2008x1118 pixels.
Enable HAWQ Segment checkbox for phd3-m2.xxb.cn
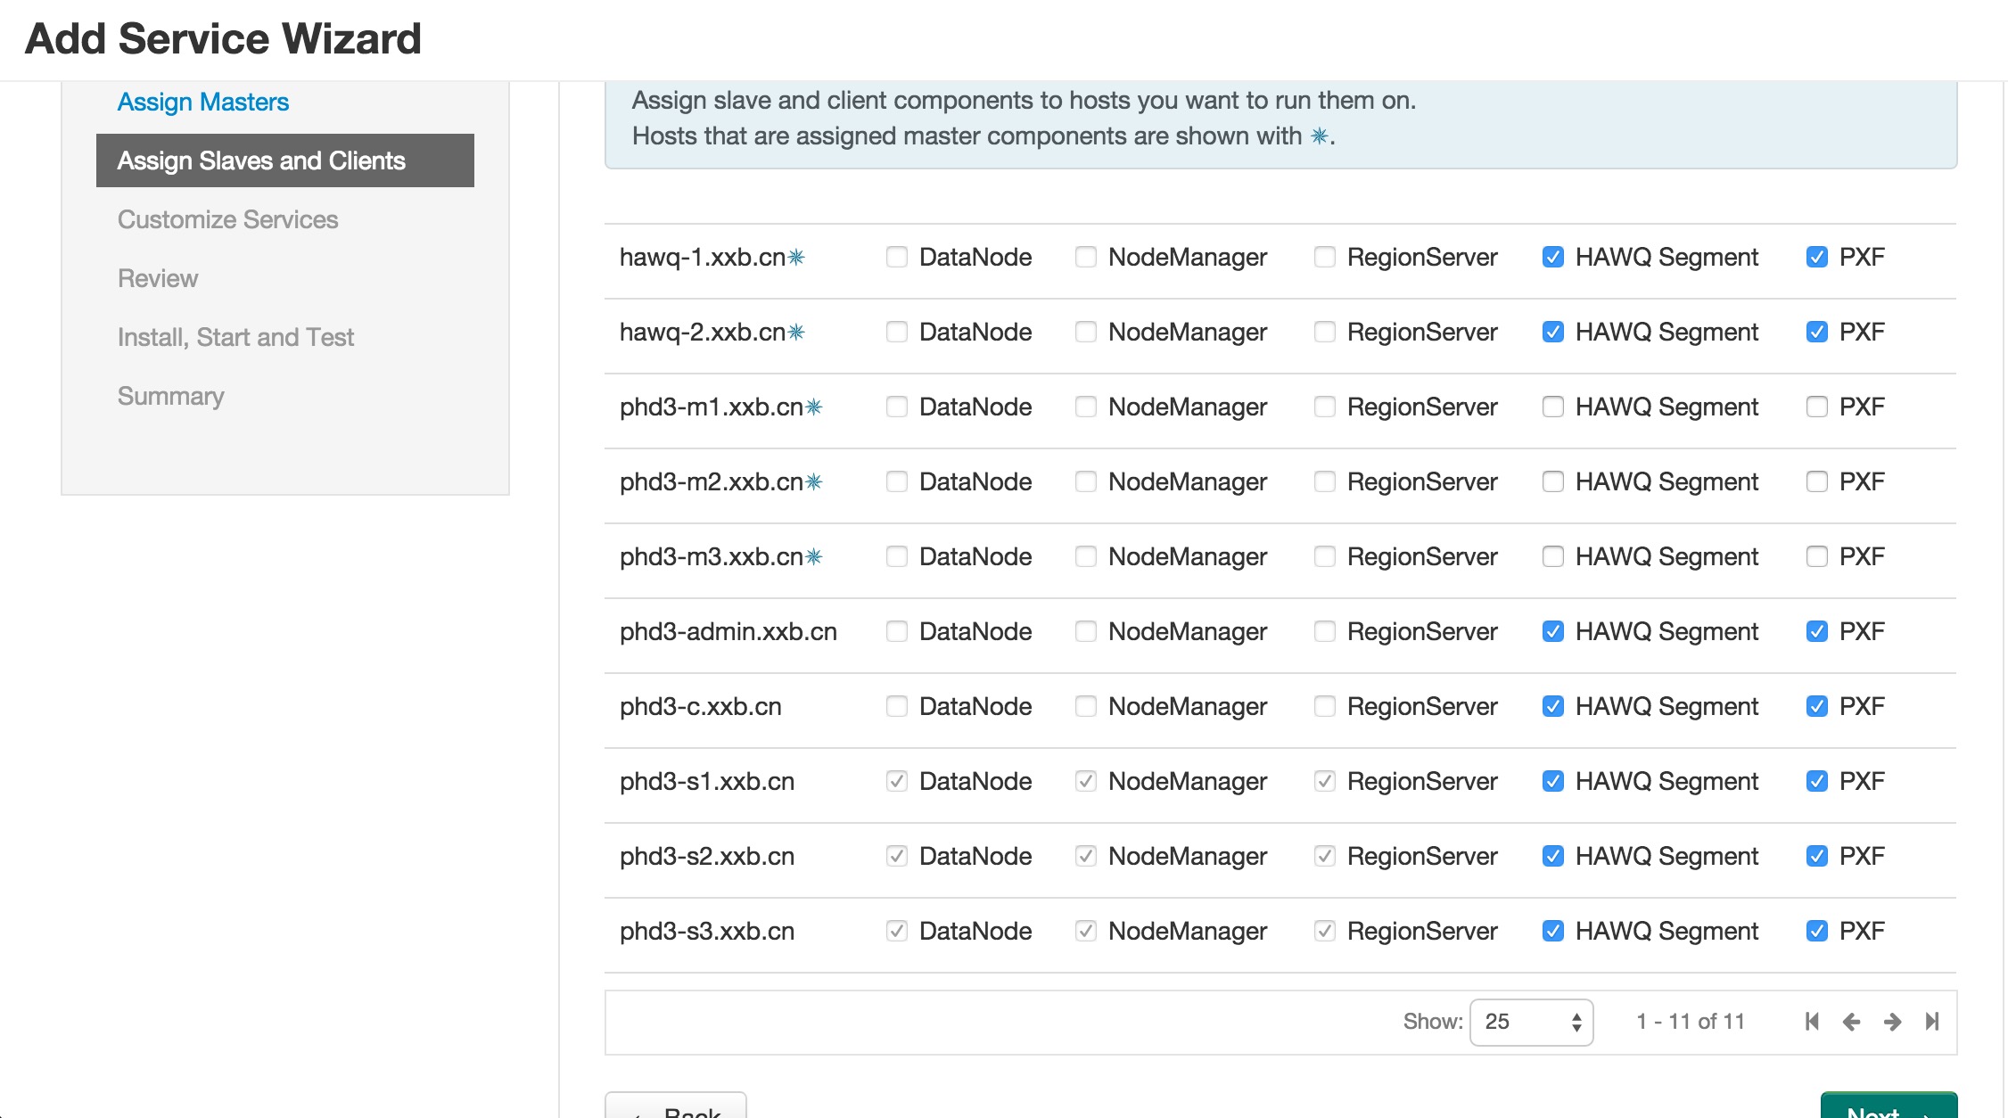[1552, 481]
